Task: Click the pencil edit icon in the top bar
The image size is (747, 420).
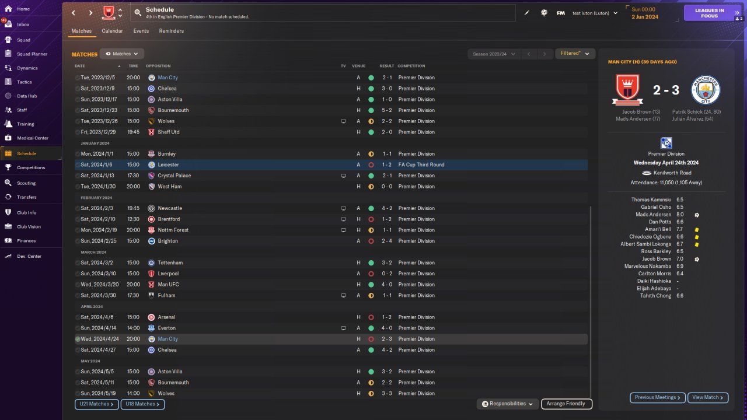Action: 527,13
